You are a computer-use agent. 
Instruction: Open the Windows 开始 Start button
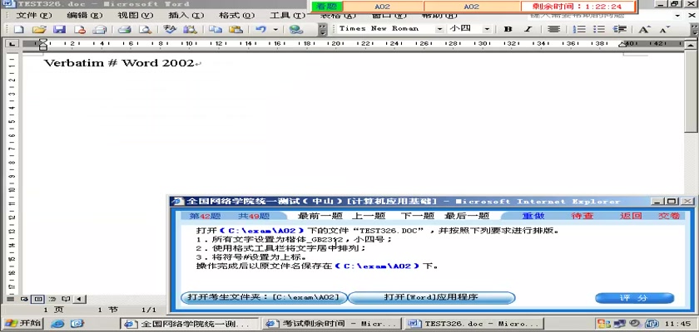(x=22, y=323)
